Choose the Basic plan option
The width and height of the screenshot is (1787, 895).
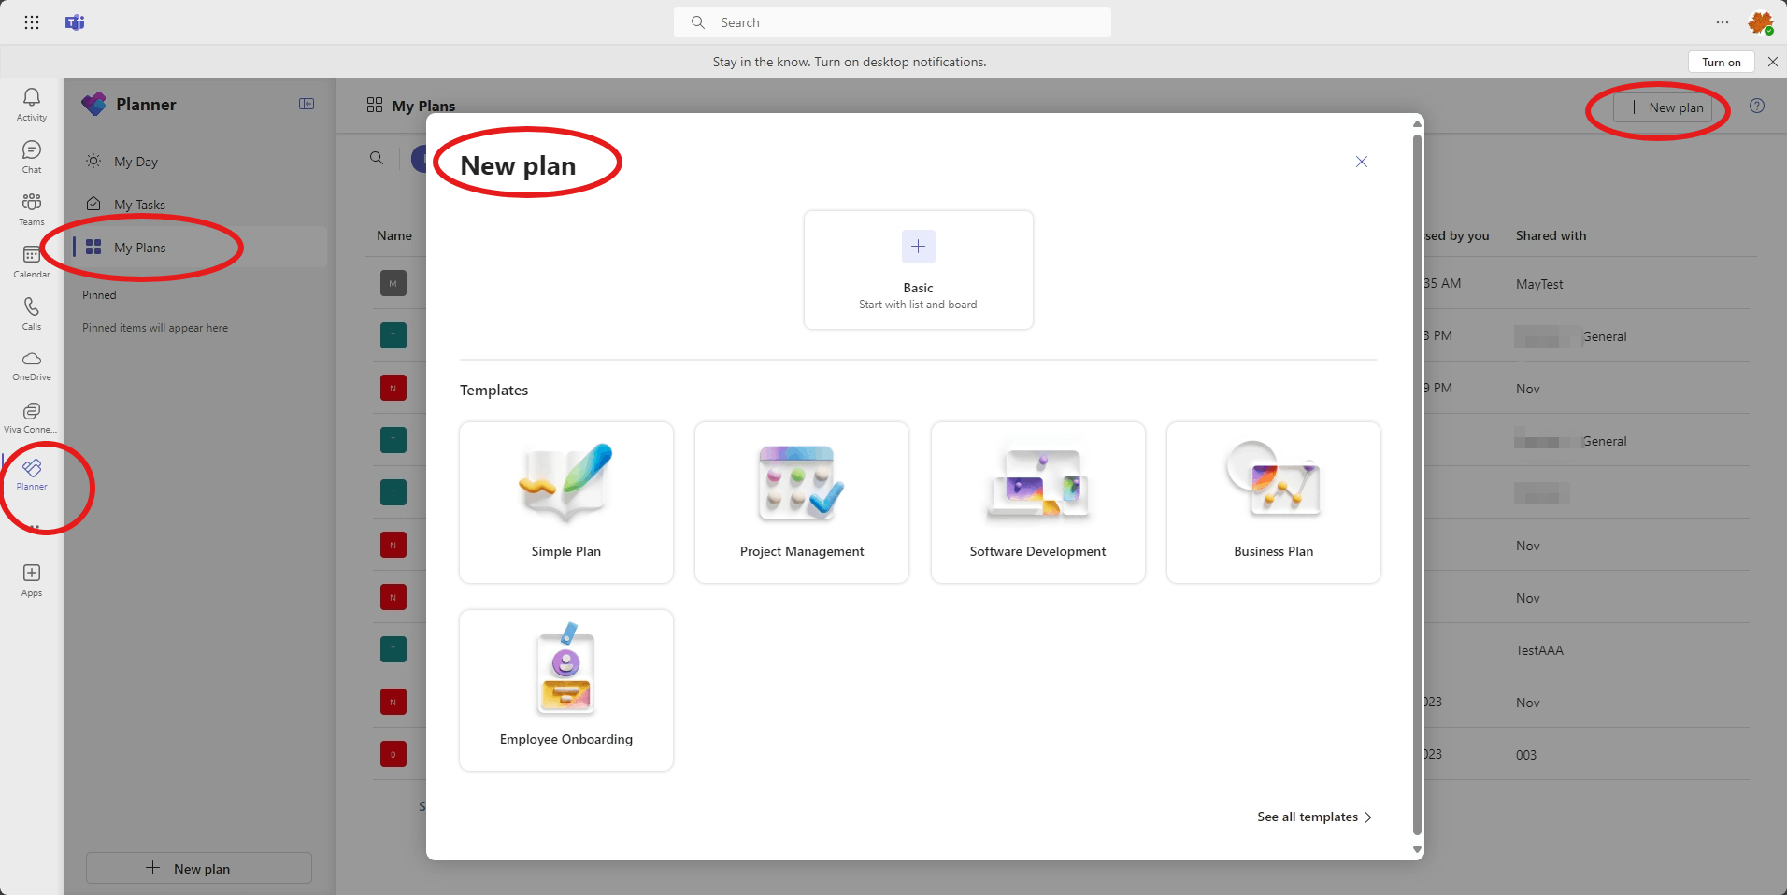coord(918,270)
